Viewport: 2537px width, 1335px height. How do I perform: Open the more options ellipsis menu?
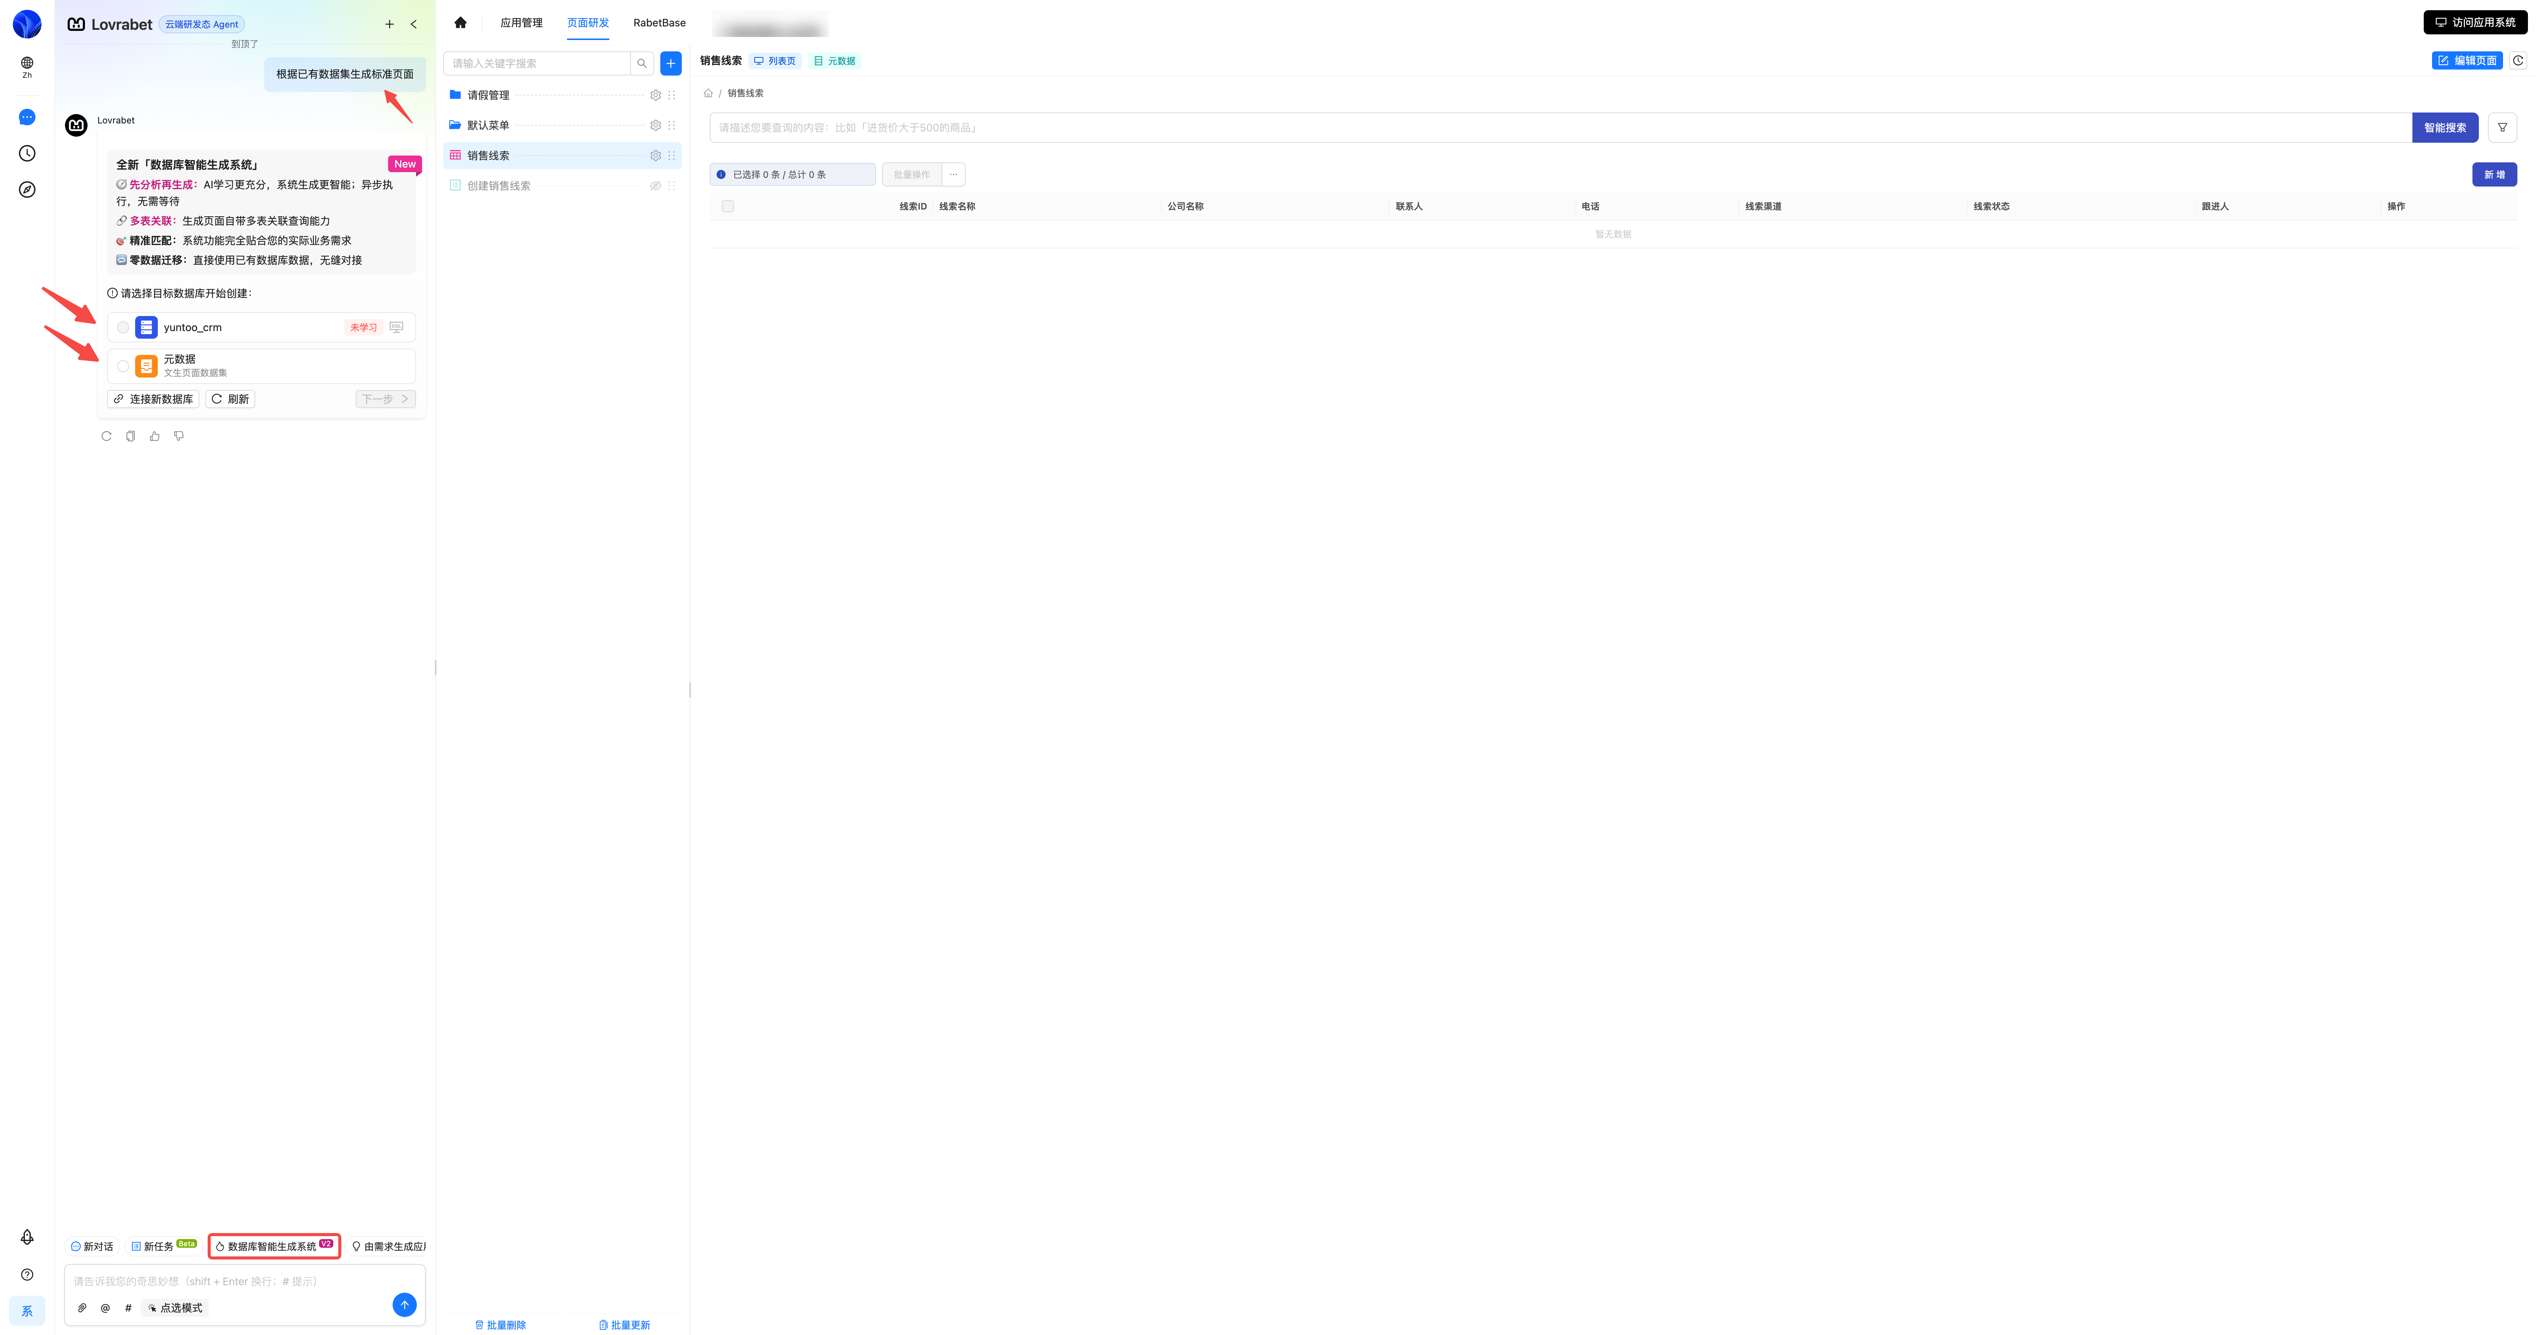pyautogui.click(x=953, y=174)
